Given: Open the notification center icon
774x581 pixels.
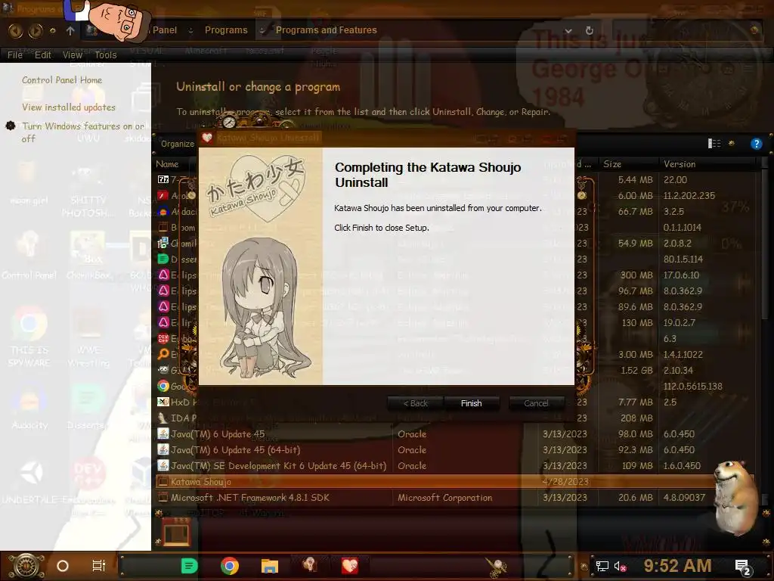Looking at the screenshot, I should pyautogui.click(x=742, y=567).
